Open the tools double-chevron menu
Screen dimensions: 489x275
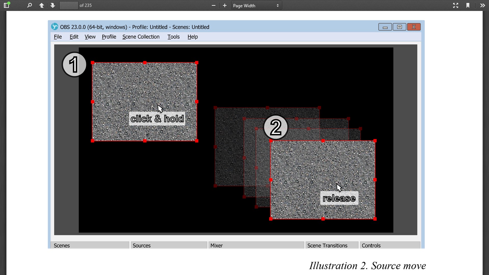pyautogui.click(x=482, y=5)
